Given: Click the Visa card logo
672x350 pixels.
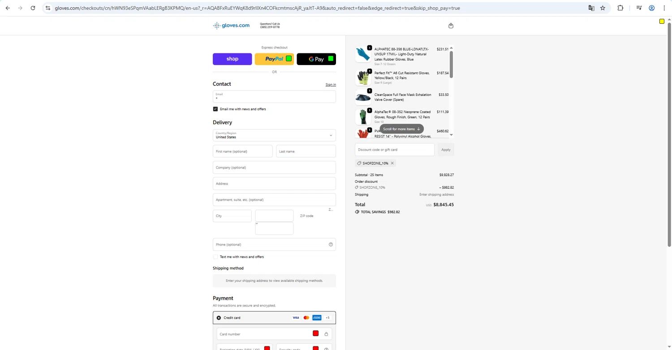Looking at the screenshot, I should click(296, 318).
